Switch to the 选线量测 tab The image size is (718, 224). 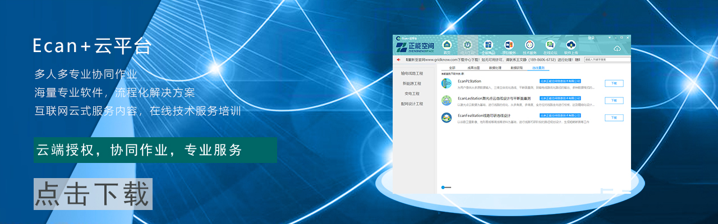(x=538, y=68)
